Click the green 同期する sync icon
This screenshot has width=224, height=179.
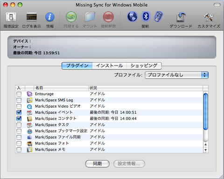71,17
